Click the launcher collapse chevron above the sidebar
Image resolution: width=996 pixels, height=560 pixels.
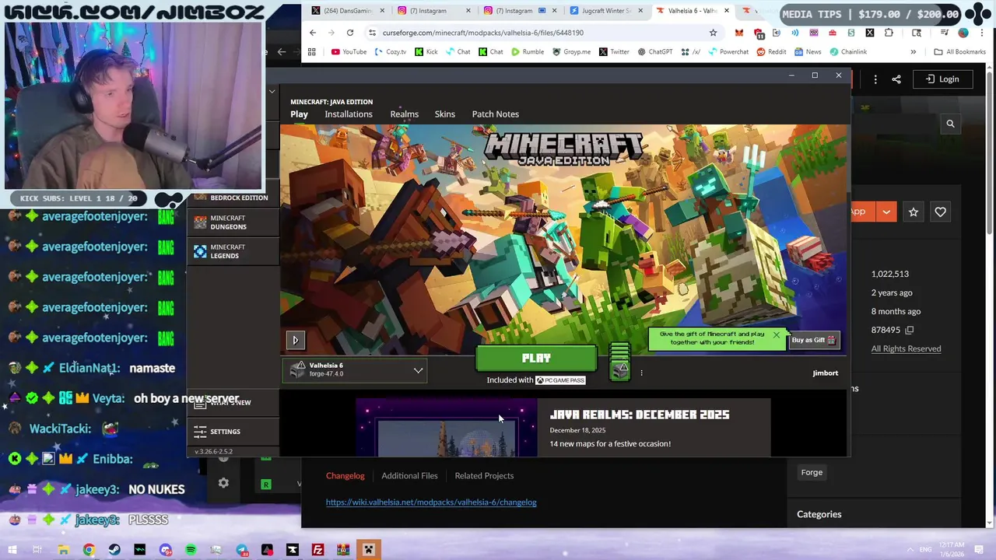click(272, 92)
